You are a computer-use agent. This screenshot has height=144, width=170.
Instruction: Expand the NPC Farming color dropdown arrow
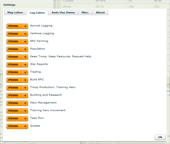point(25,42)
